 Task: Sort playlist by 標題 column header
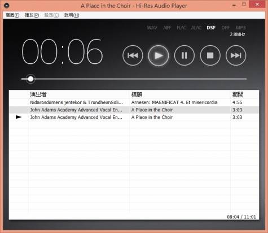tap(137, 94)
